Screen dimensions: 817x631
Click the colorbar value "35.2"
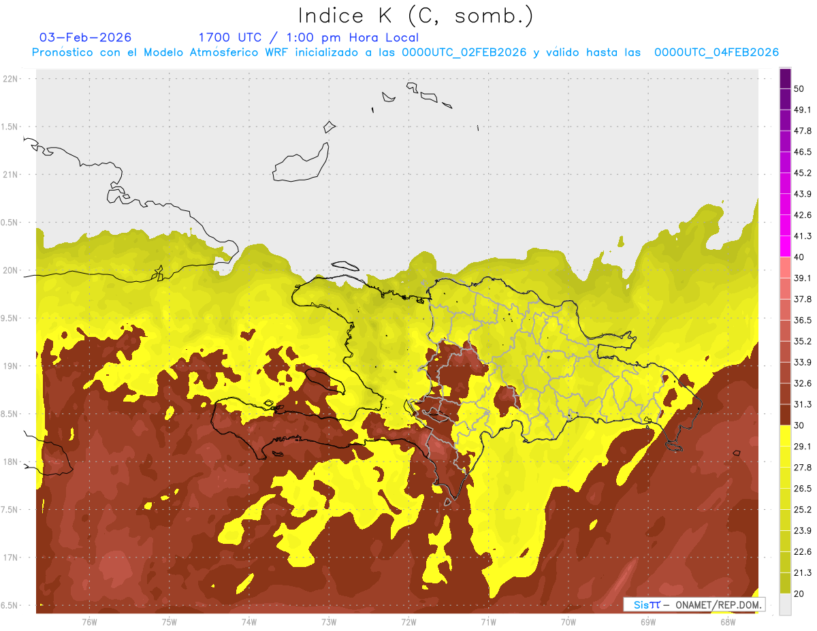pyautogui.click(x=802, y=341)
